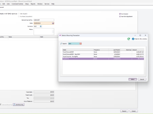The width and height of the screenshot is (153, 114).
Task: Click the Debit column header in the journal grid
Action: [x=49, y=37]
